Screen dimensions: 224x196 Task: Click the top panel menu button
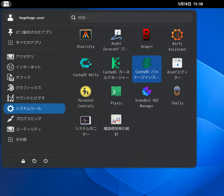click(6, 4)
